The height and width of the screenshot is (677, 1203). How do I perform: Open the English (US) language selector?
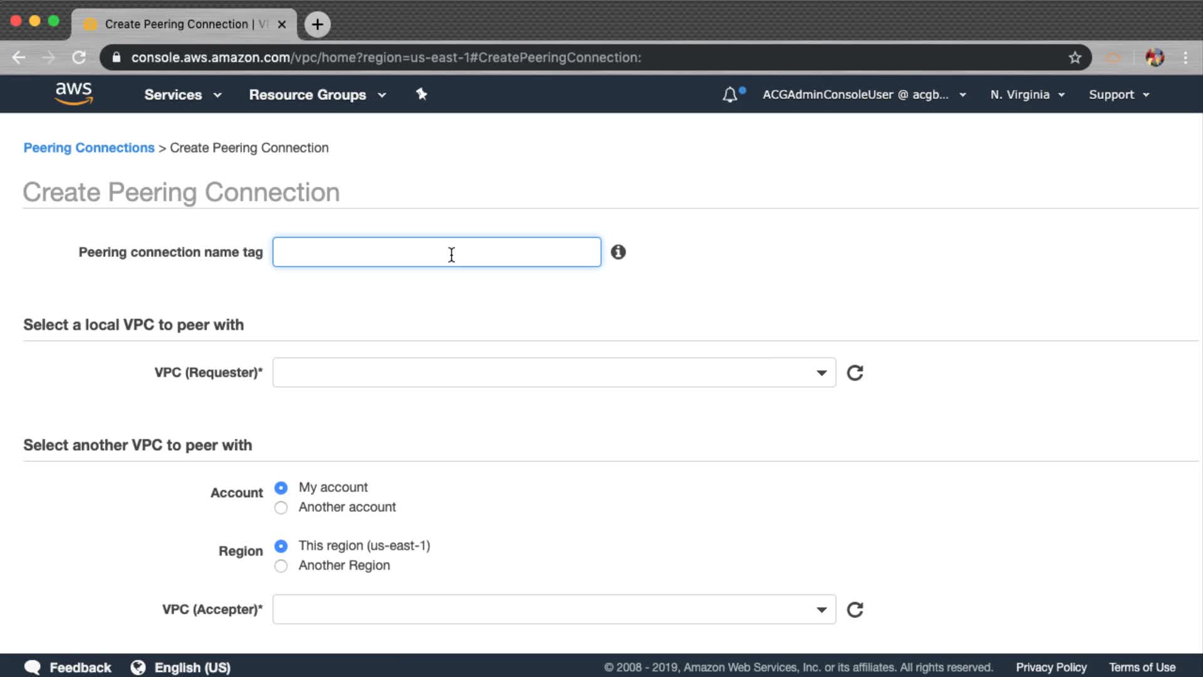click(x=181, y=668)
